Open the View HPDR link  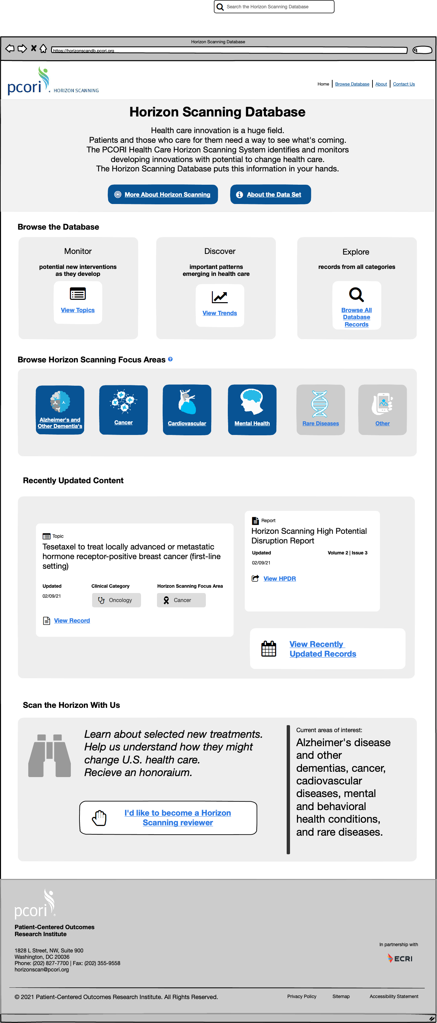(279, 579)
